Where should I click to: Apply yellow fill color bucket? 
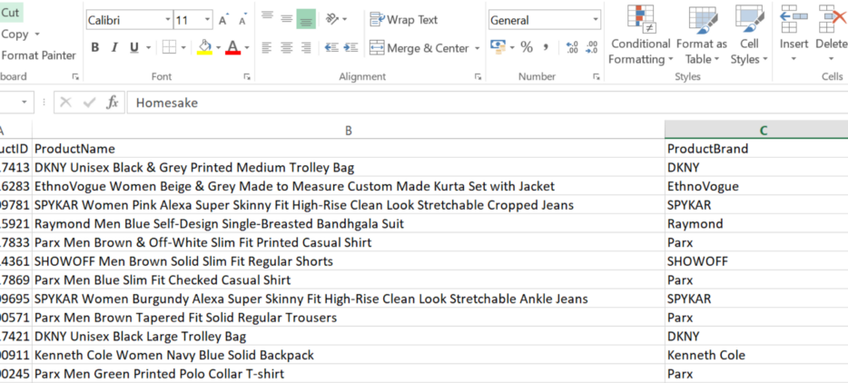pyautogui.click(x=205, y=47)
